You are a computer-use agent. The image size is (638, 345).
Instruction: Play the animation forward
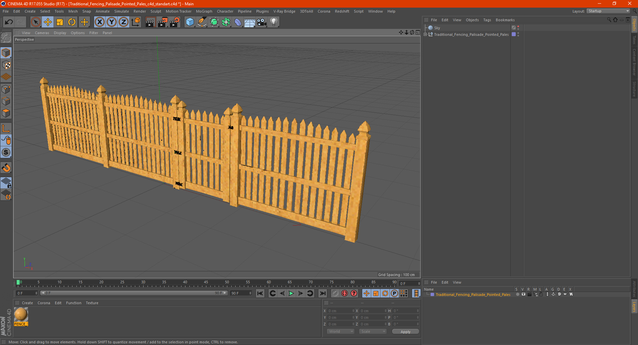tap(291, 293)
